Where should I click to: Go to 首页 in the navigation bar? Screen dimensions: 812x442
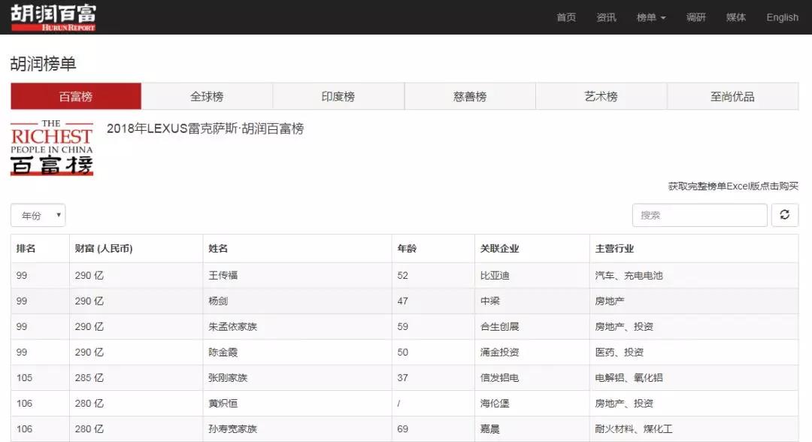pos(566,17)
